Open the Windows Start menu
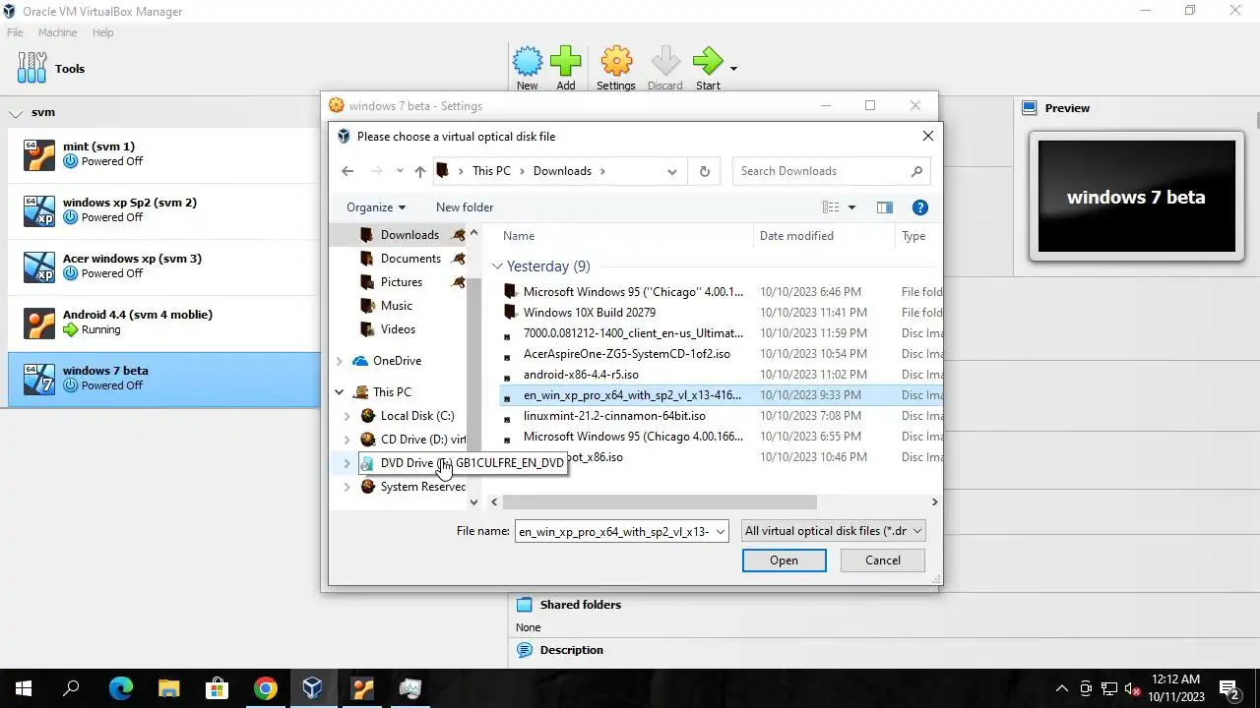Image resolution: width=1260 pixels, height=708 pixels. [24, 688]
